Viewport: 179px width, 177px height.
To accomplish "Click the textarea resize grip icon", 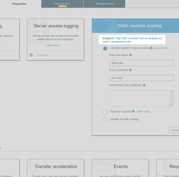I will point(169,105).
